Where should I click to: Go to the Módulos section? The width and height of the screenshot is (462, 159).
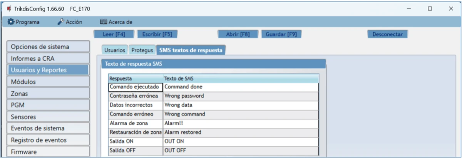(48, 82)
